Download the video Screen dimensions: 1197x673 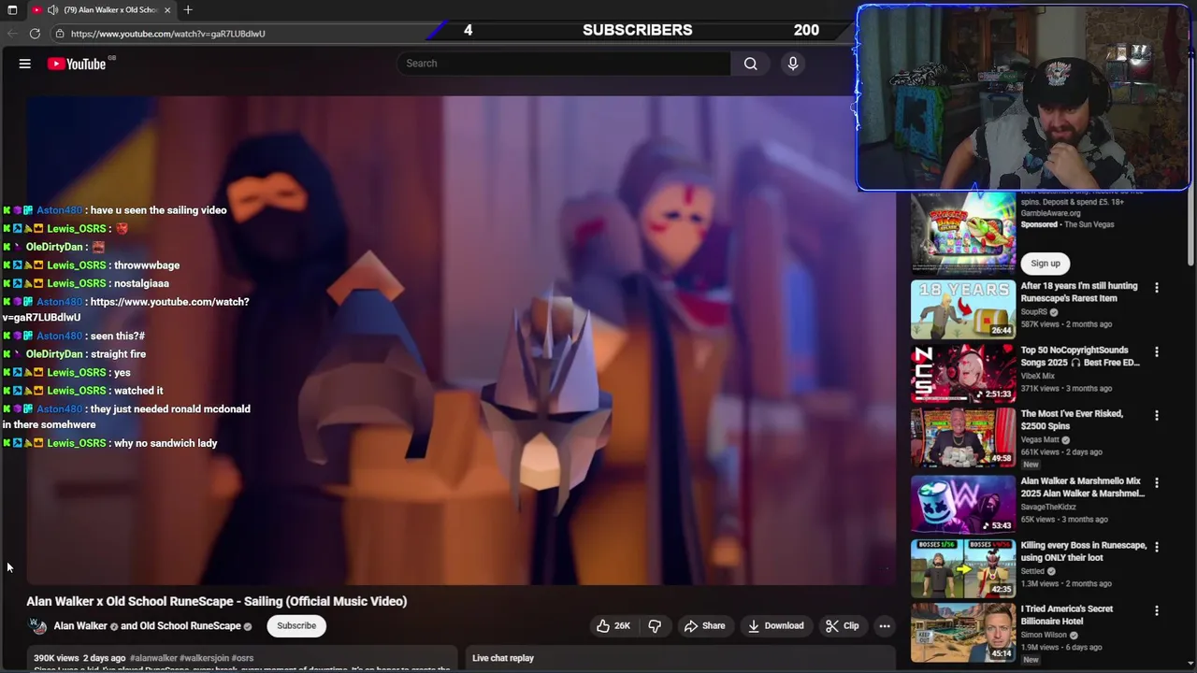[774, 626]
